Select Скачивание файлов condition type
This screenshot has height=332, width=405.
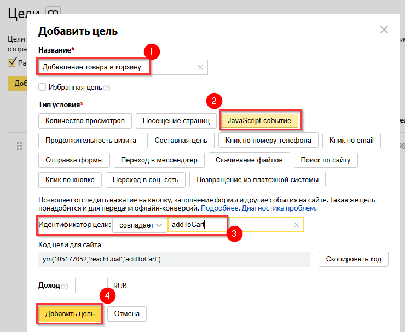click(249, 160)
